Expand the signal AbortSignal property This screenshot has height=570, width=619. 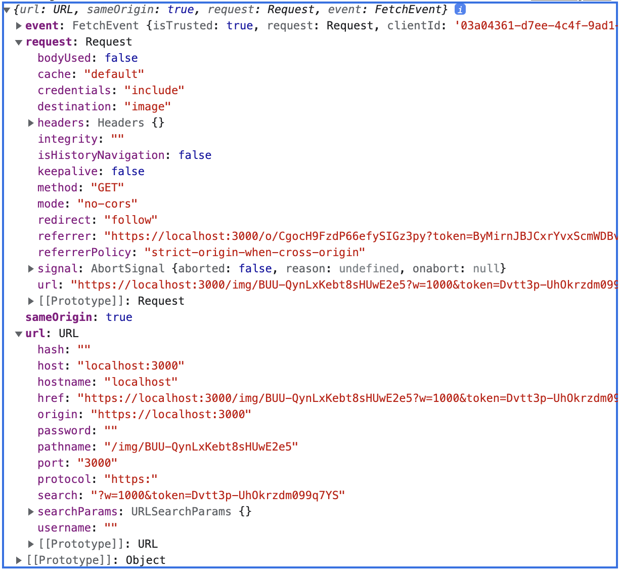(31, 269)
